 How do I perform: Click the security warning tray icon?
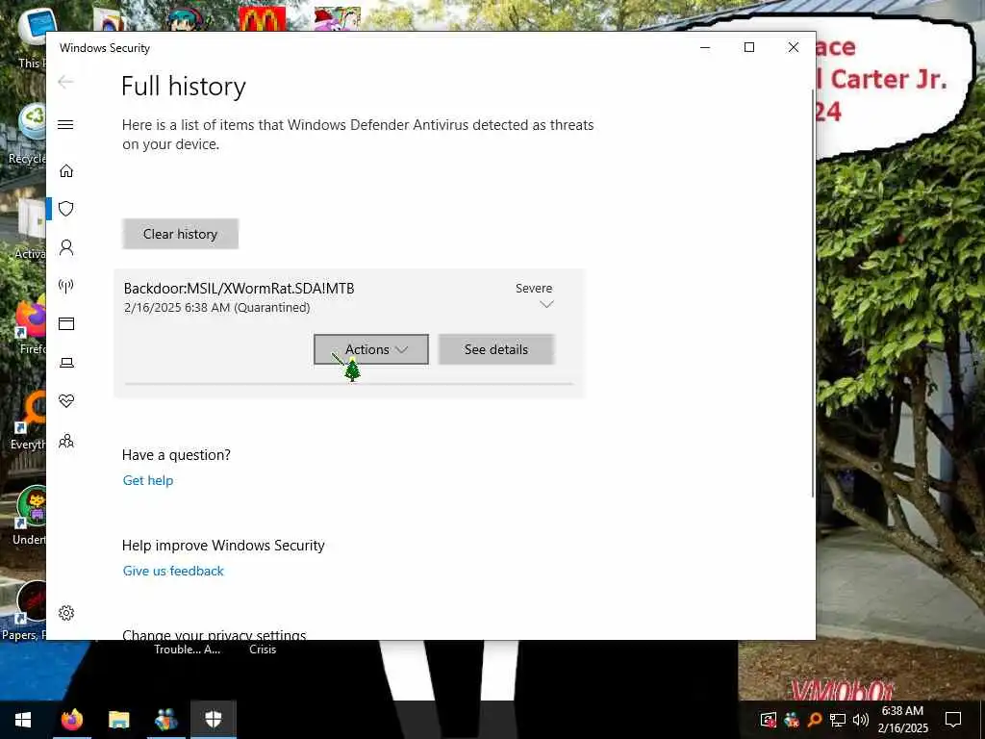pyautogui.click(x=769, y=720)
